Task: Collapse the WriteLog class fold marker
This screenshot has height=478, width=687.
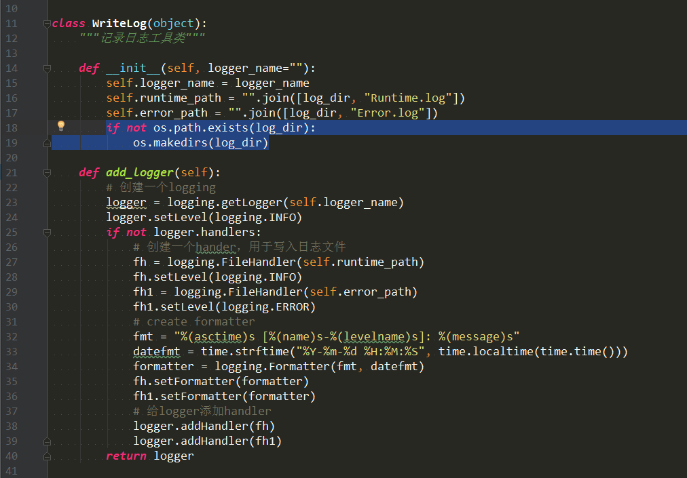Action: pos(47,24)
